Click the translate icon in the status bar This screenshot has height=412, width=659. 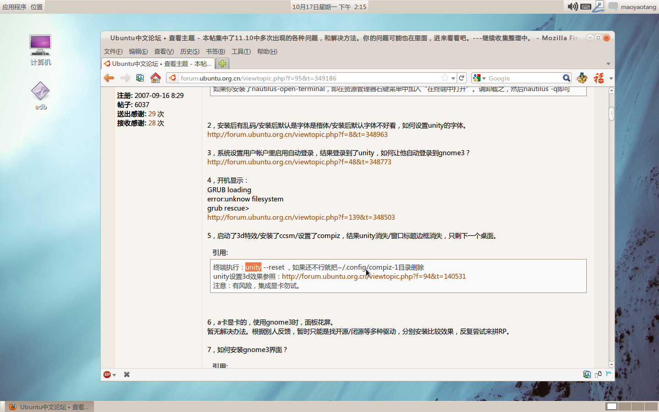[587, 374]
